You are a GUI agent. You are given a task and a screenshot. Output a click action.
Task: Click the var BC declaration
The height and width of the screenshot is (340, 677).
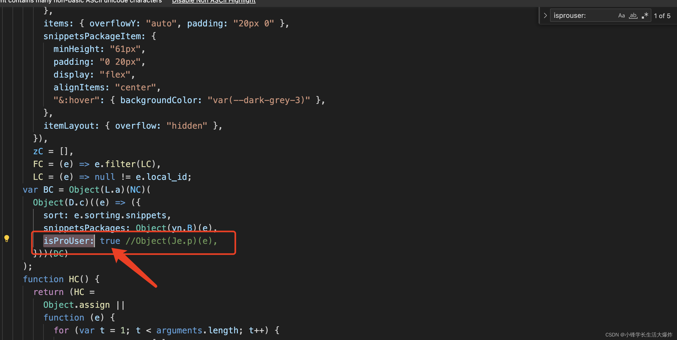click(48, 190)
